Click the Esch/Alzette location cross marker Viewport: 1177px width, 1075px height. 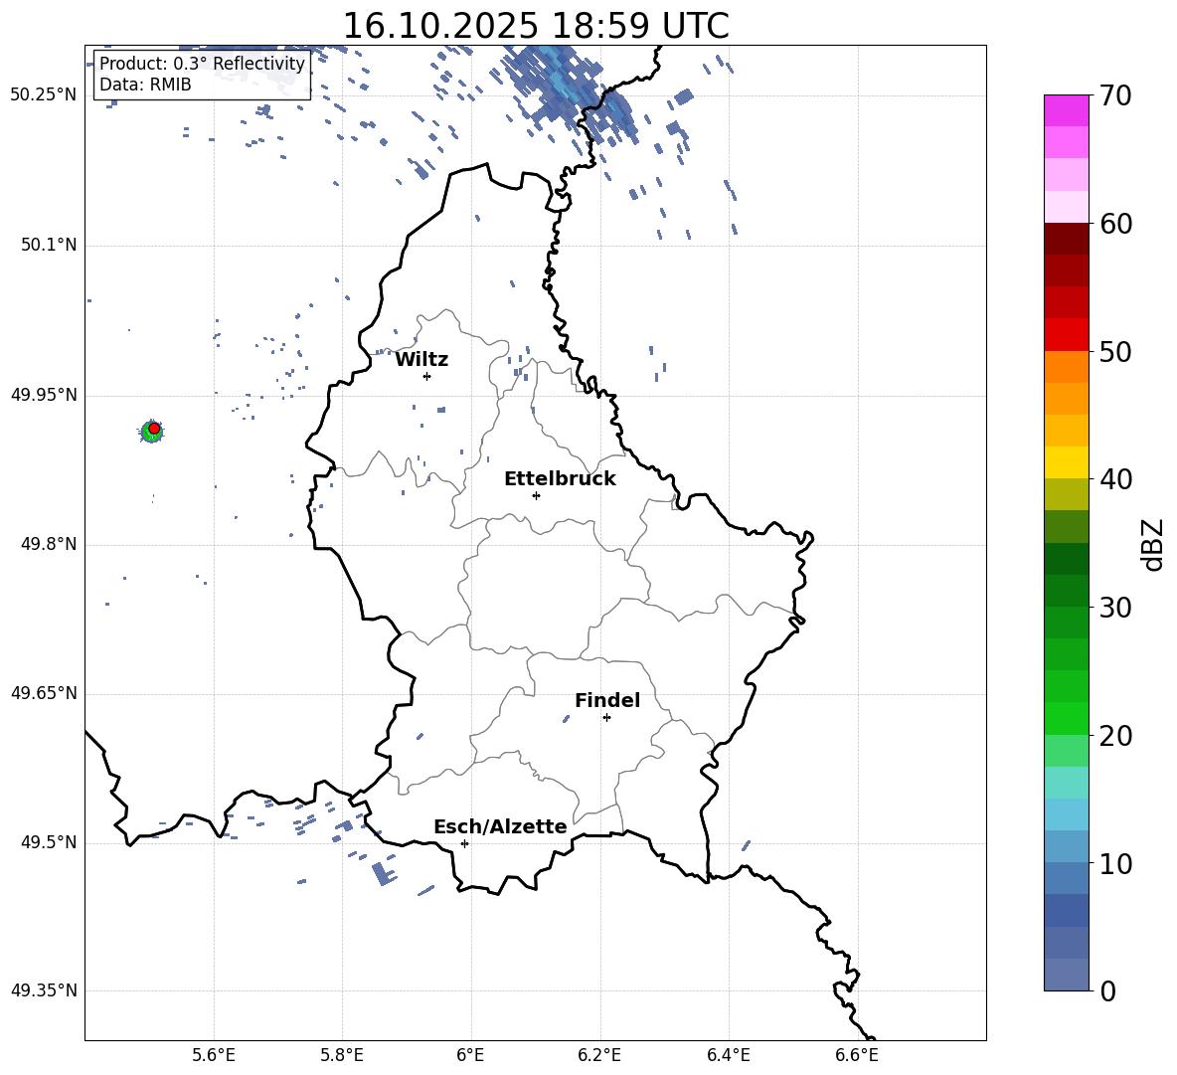pos(464,843)
